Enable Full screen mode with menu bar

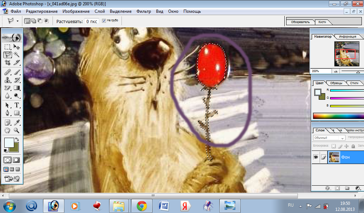[x=12, y=169]
